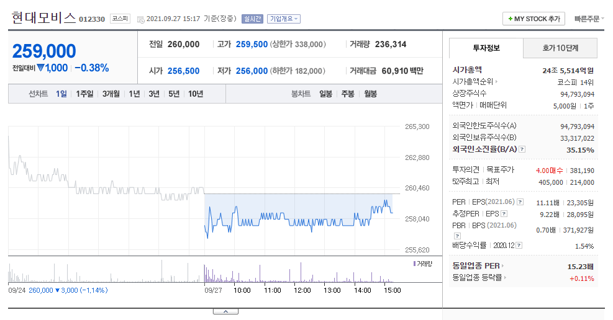
Task: Open the PER EPS(2021.06) help icon
Action: point(520,202)
